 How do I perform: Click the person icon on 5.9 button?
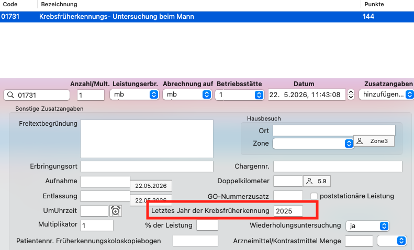(309, 181)
